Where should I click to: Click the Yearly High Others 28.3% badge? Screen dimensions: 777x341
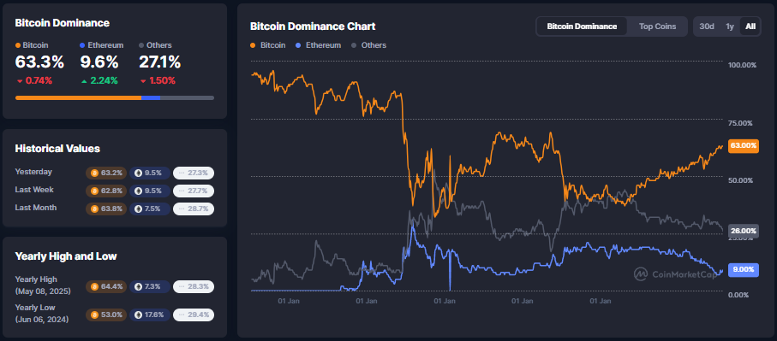(x=194, y=286)
